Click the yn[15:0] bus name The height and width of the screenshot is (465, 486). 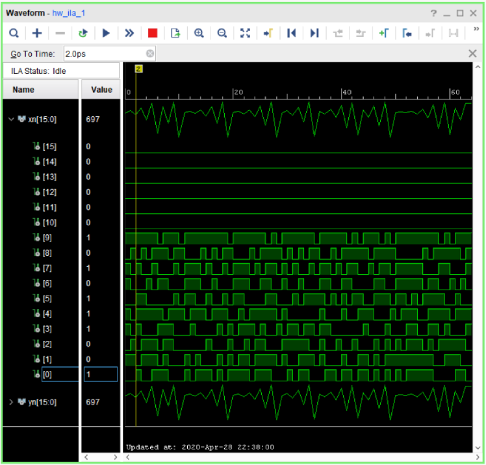click(x=42, y=402)
